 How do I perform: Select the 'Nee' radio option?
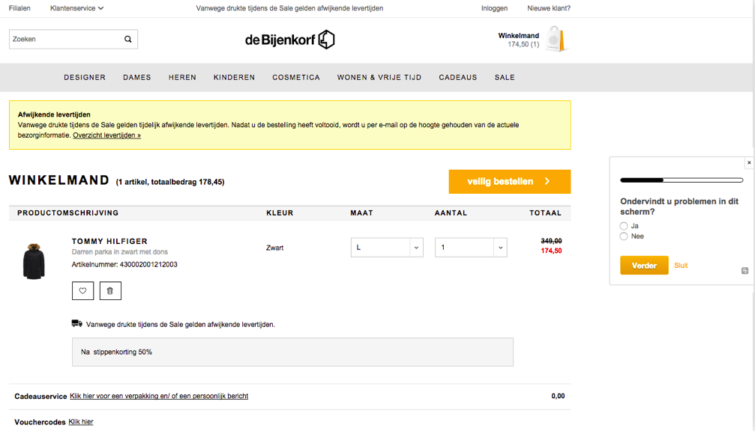click(x=624, y=236)
